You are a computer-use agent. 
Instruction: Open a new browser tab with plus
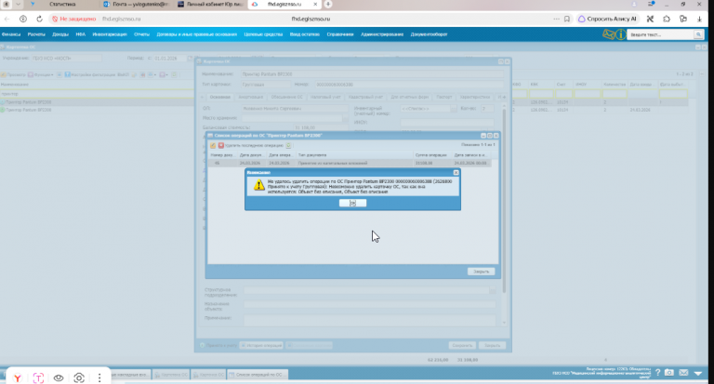(x=328, y=4)
